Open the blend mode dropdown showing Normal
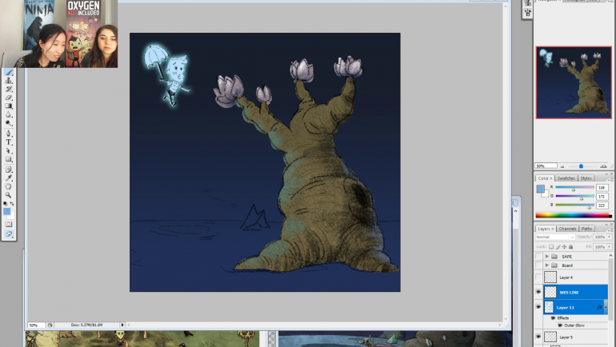616x347 pixels. tap(554, 237)
